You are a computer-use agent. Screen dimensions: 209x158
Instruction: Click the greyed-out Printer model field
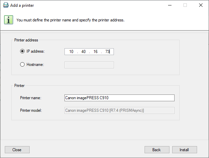point(119,110)
